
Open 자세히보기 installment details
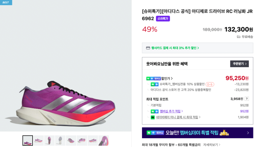(212, 145)
